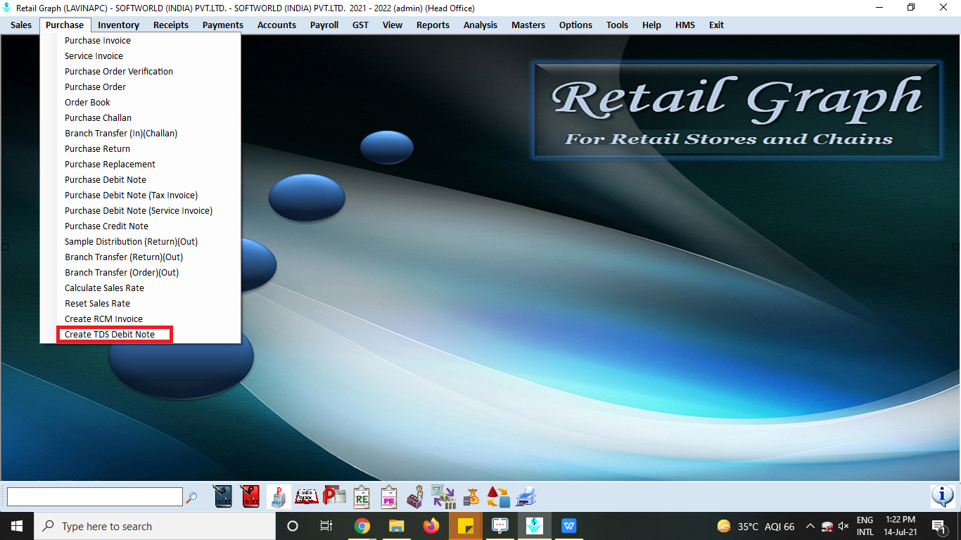Viewport: 961px width, 540px height.
Task: Open the Receipts menu
Action: pos(171,25)
